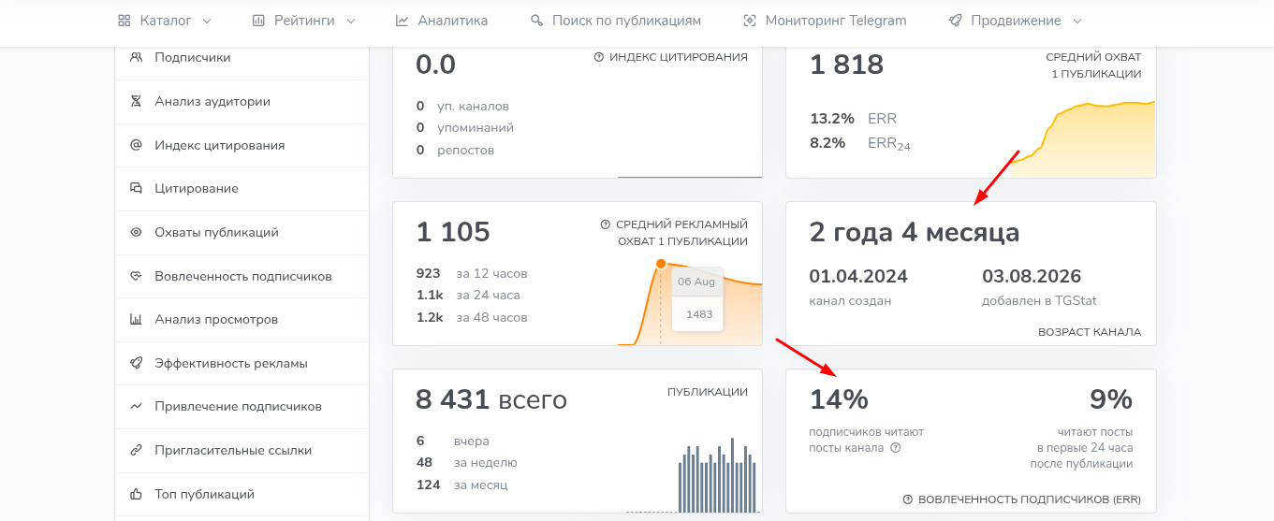Click the 03.08.2026 added to TGStat date

pos(1032,277)
